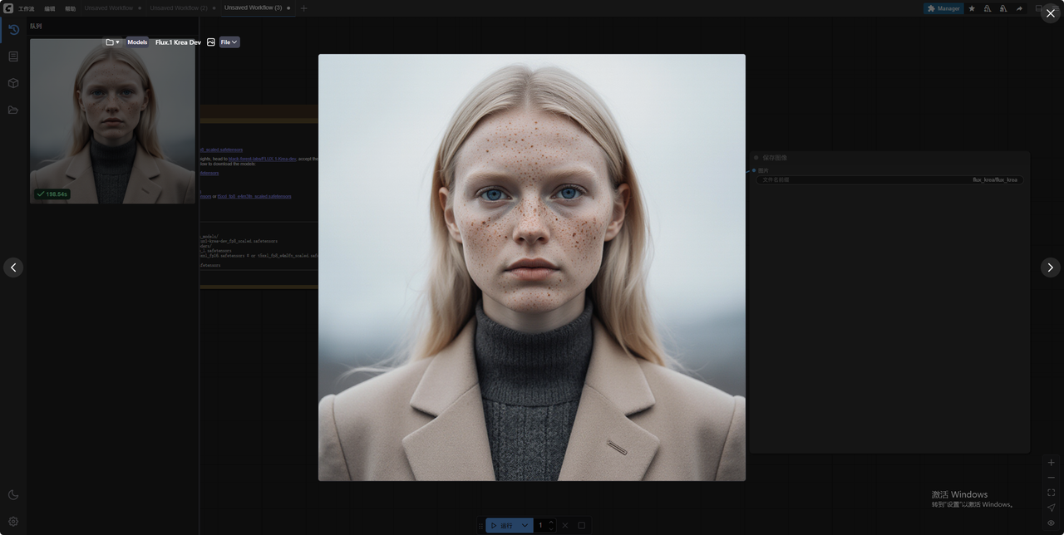Click the 保存图像 node title
Screen dimensions: 1064x535
tap(775, 157)
